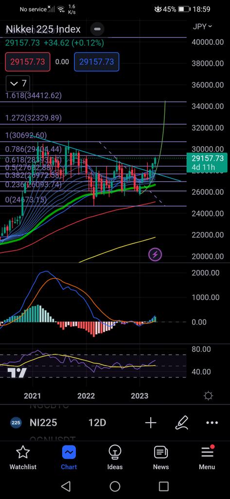
Task: Change the 12D chart interval
Action: click(97, 423)
